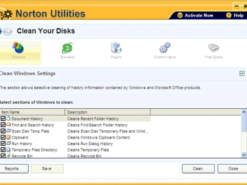
Task: Select the Windows cleaning category icon
Action: click(x=18, y=48)
